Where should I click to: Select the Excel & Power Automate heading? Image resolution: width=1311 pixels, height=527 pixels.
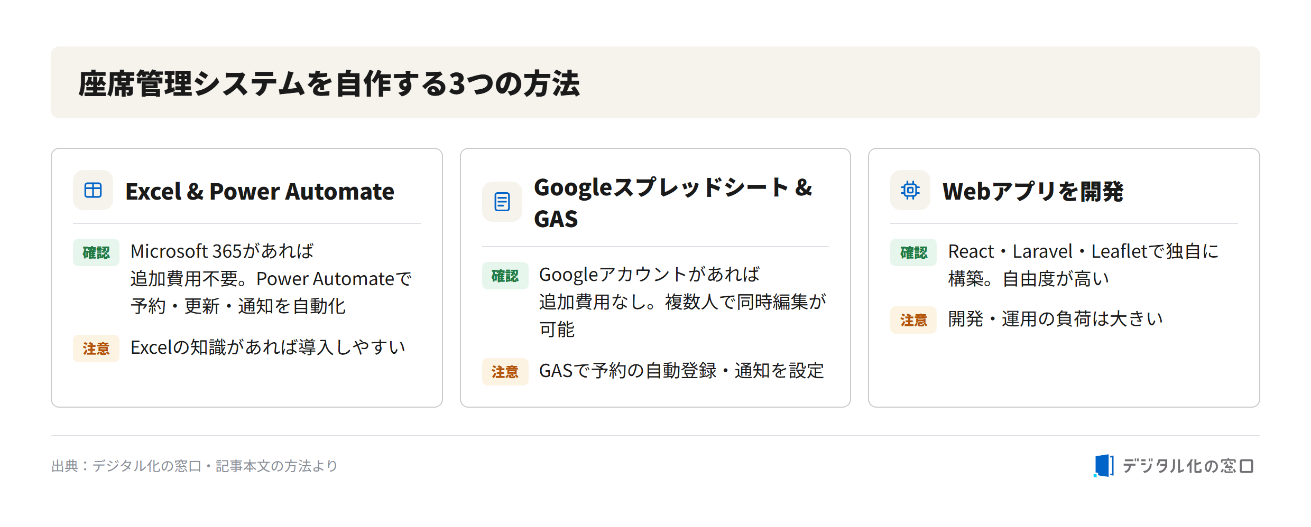pyautogui.click(x=260, y=191)
